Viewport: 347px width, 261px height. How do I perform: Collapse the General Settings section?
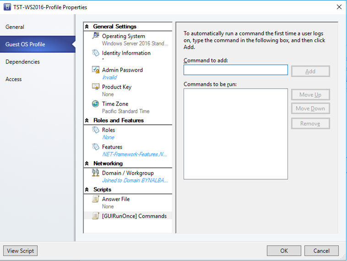tap(87, 27)
